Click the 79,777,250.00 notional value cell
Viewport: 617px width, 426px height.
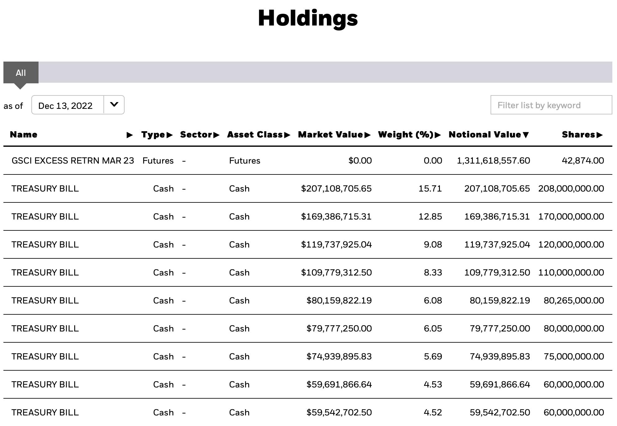point(500,328)
